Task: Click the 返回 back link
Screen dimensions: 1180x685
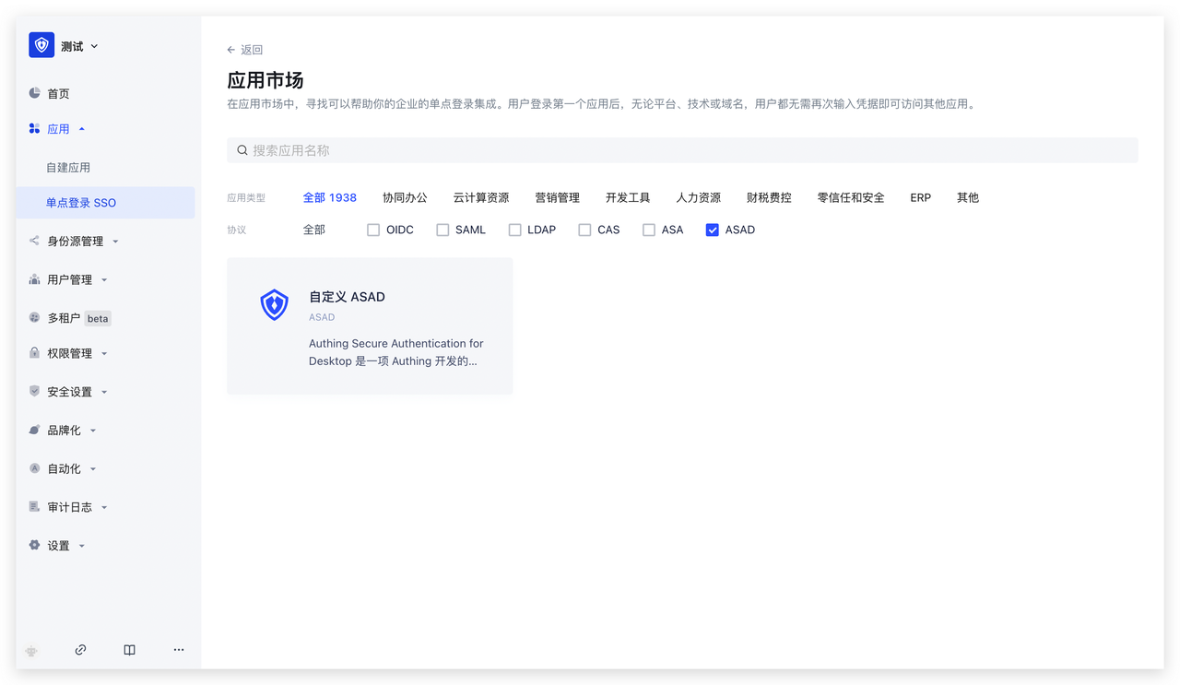Action: [x=245, y=50]
